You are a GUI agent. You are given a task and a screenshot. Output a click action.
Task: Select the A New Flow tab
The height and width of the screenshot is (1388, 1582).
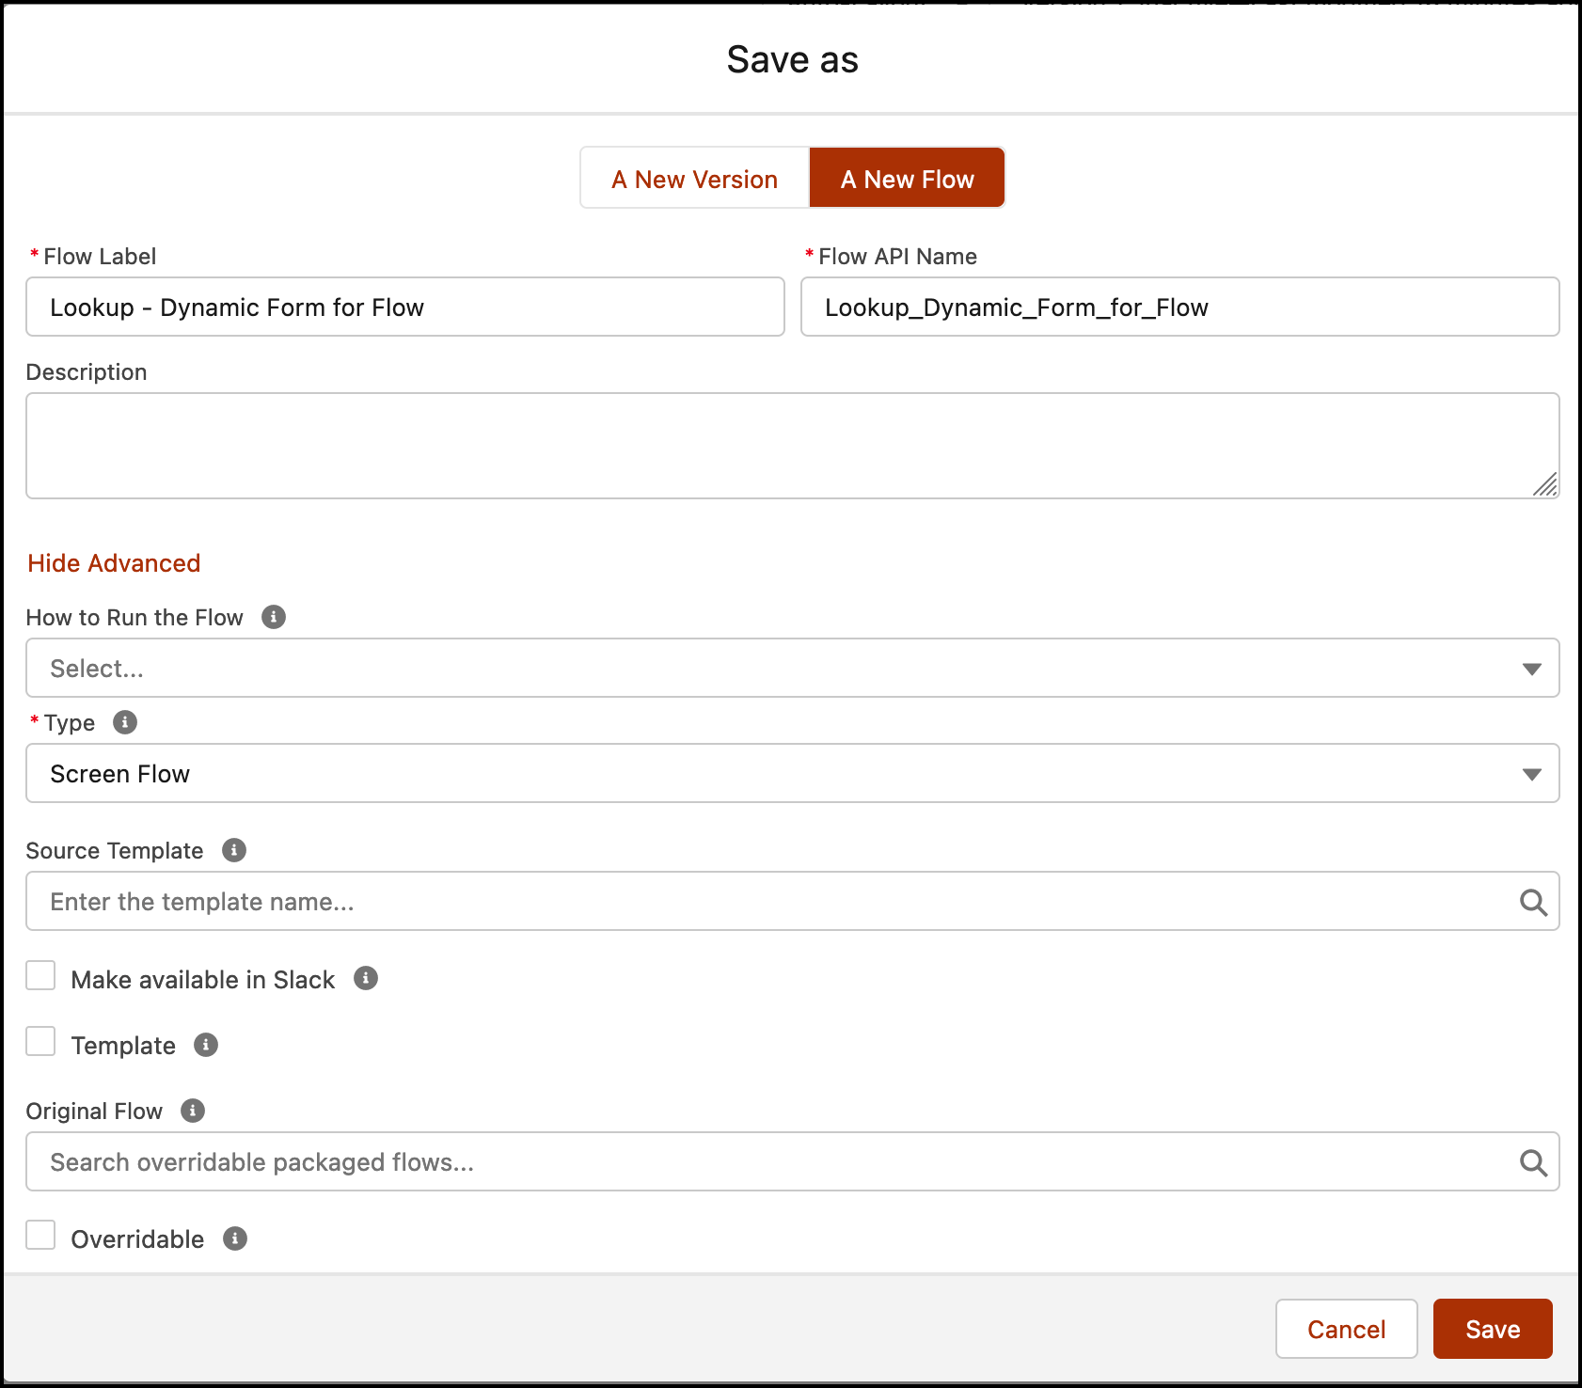(907, 178)
